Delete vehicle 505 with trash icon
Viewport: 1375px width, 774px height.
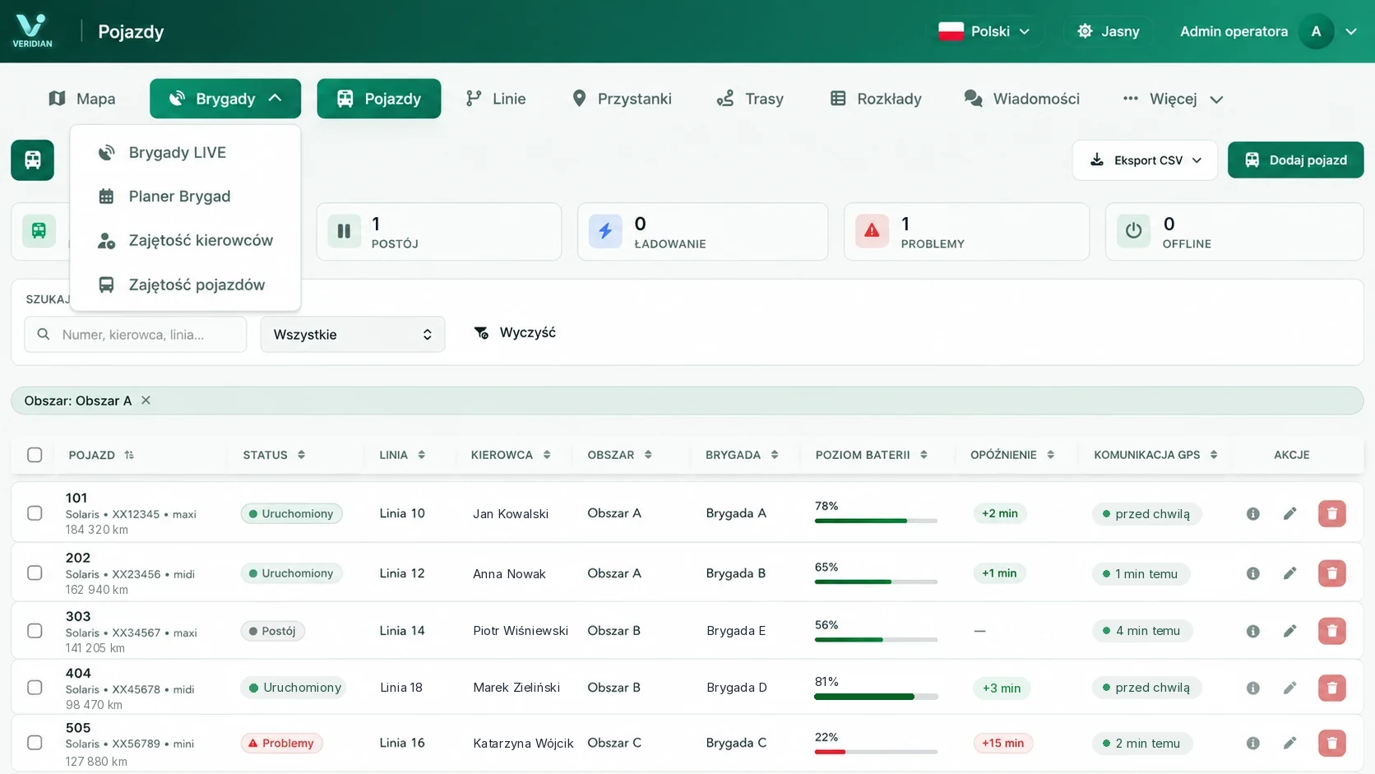coord(1331,744)
